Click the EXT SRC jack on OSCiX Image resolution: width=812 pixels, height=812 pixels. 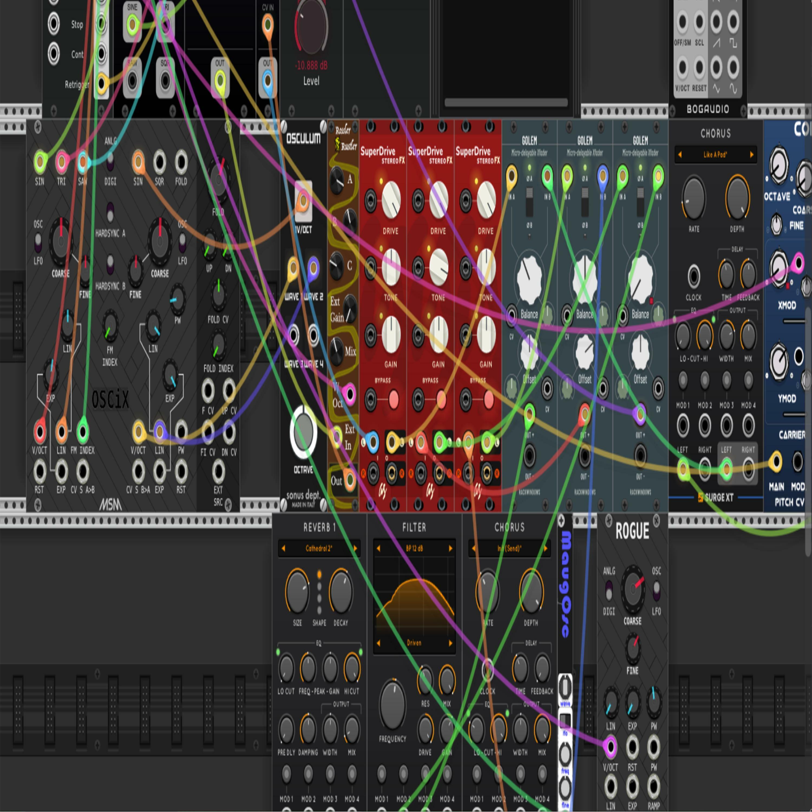[x=218, y=471]
